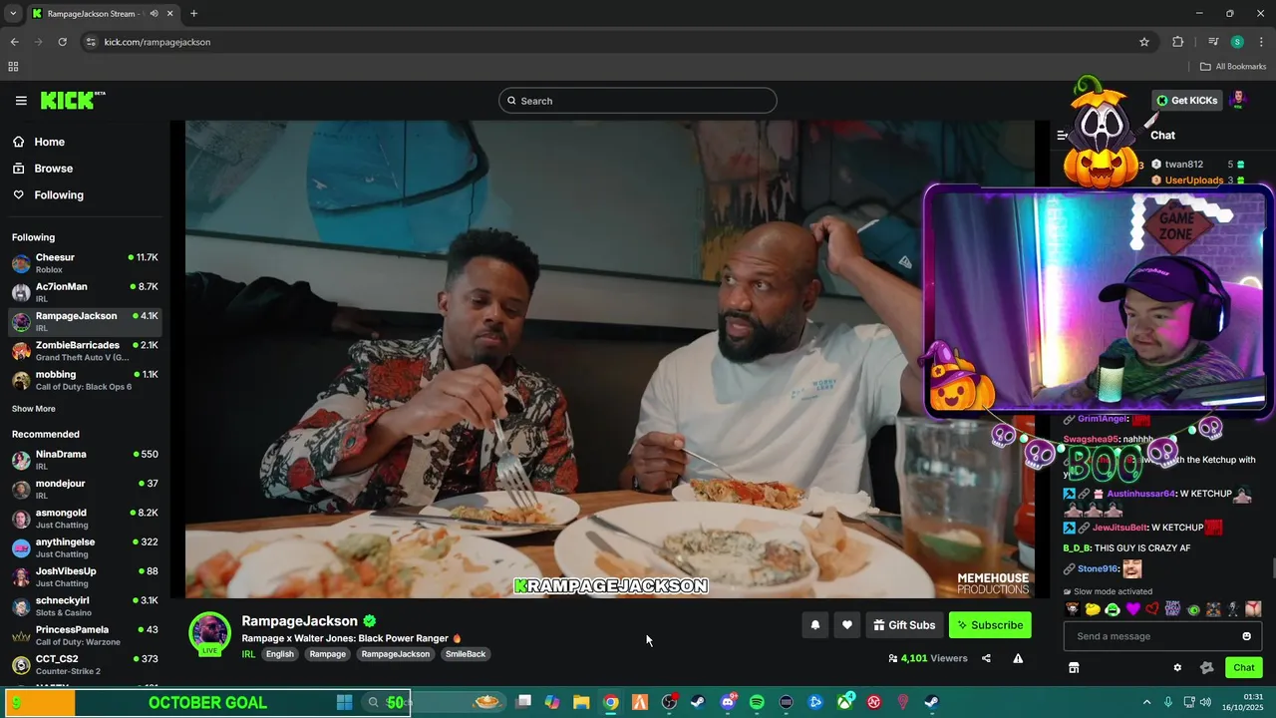1276x718 pixels.
Task: Subscribe to RampageJackson
Action: click(x=990, y=625)
